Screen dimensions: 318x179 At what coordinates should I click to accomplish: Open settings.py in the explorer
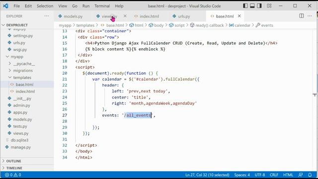pos(23,36)
